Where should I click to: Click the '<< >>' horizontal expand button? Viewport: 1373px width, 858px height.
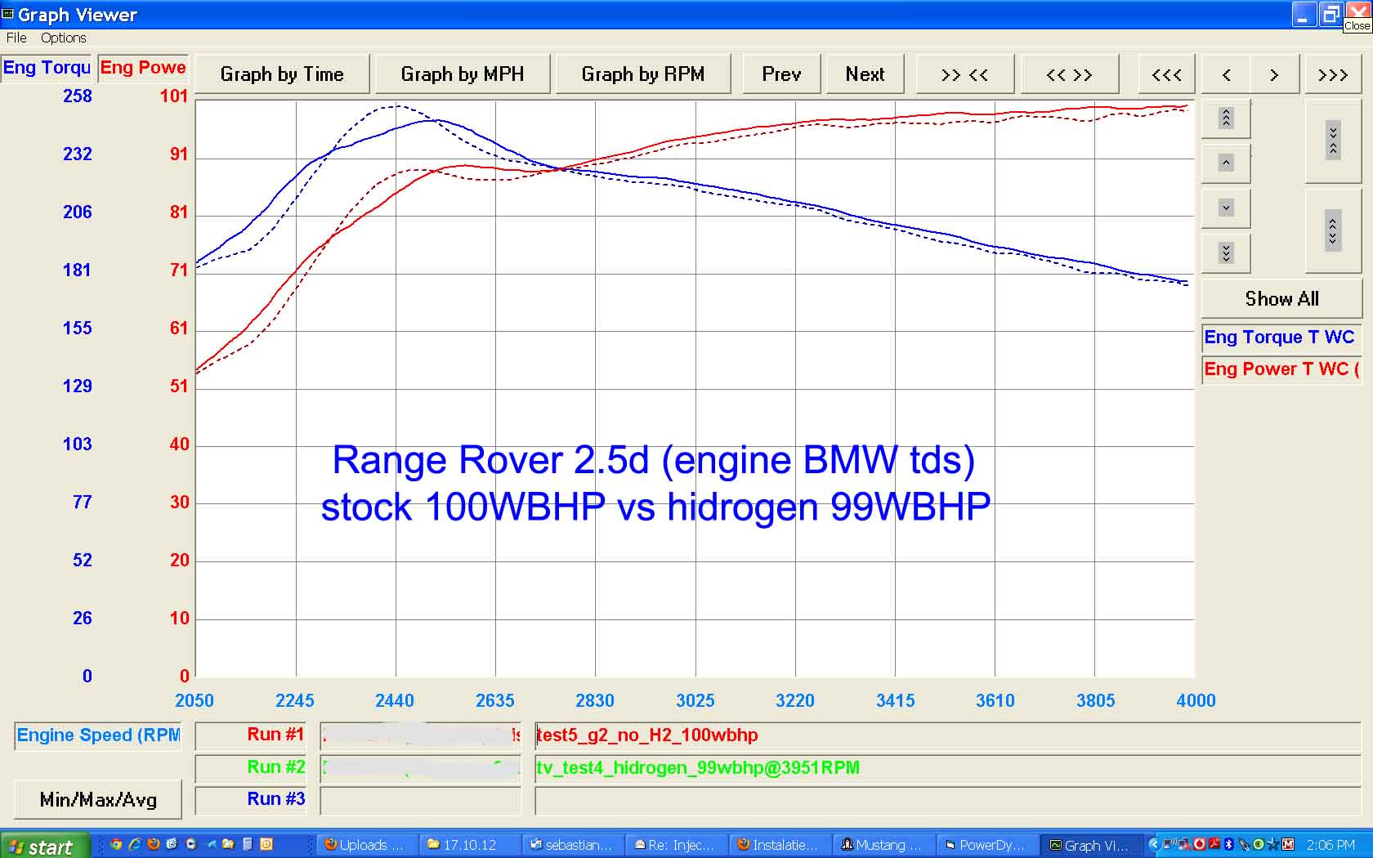(x=1069, y=74)
